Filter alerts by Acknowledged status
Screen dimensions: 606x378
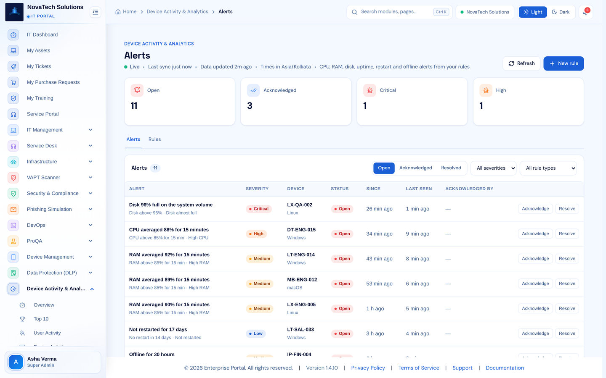click(x=416, y=168)
